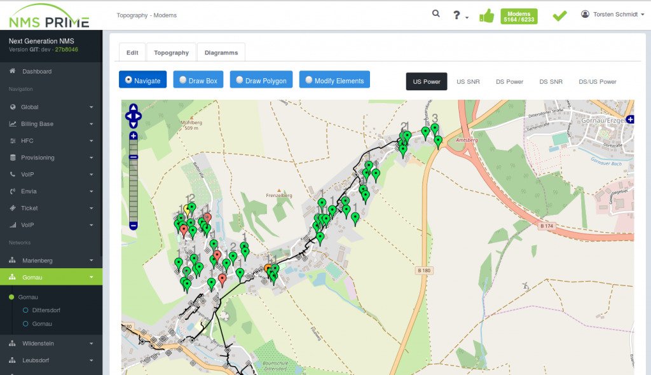Expand the Provisioning menu chevron
Screen dimensions: 651x375
pos(92,158)
